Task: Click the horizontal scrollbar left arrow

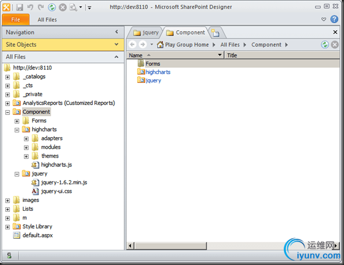Action: point(130,246)
